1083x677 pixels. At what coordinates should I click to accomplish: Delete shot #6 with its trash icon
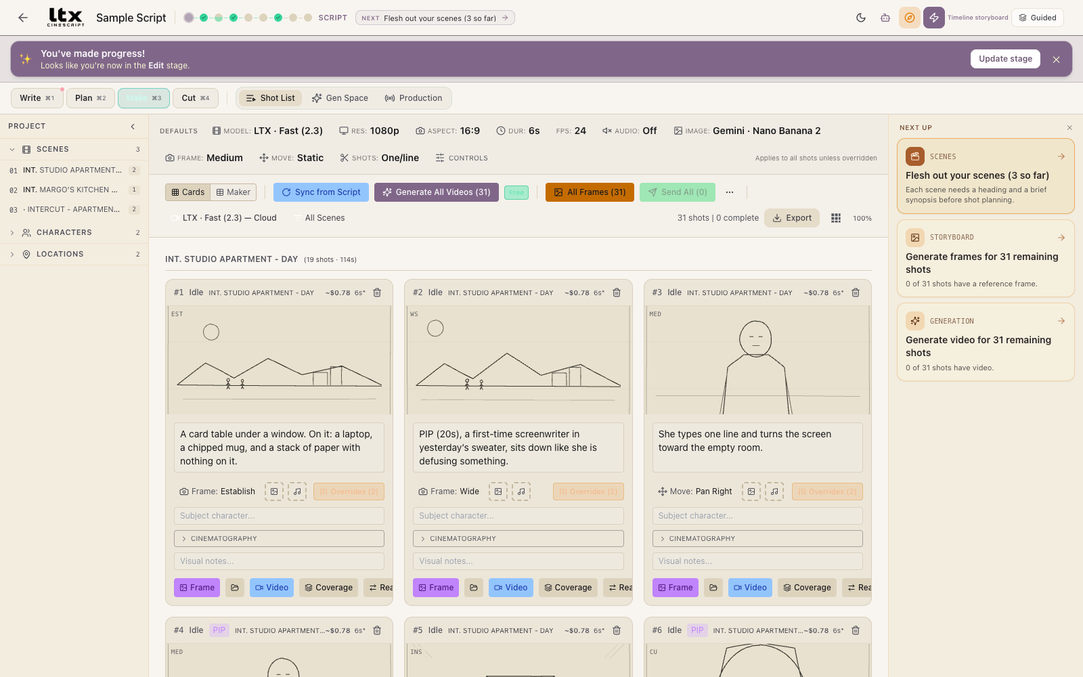(856, 630)
